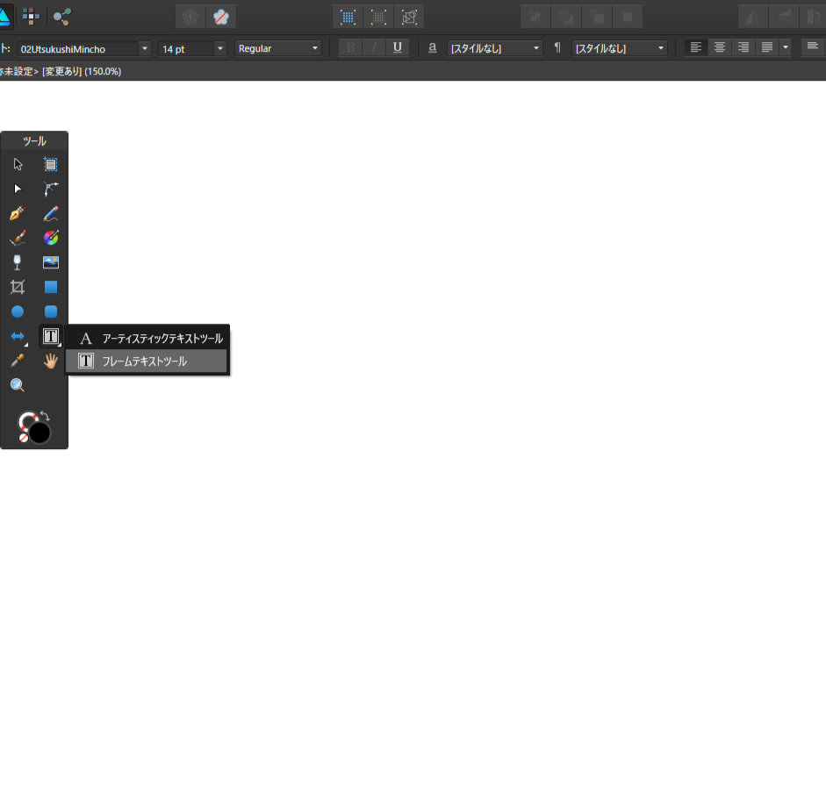Switch to the Pixel persona
The height and width of the screenshot is (794, 826).
[x=31, y=17]
